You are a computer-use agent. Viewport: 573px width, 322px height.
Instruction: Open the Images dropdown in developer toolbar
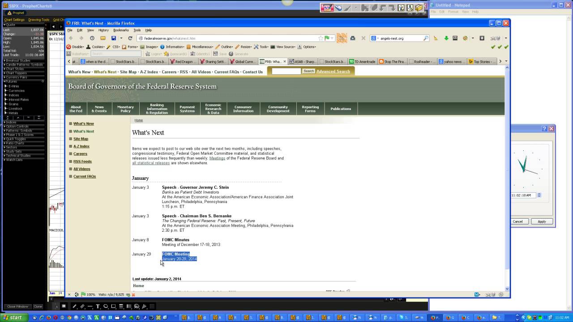(149, 47)
